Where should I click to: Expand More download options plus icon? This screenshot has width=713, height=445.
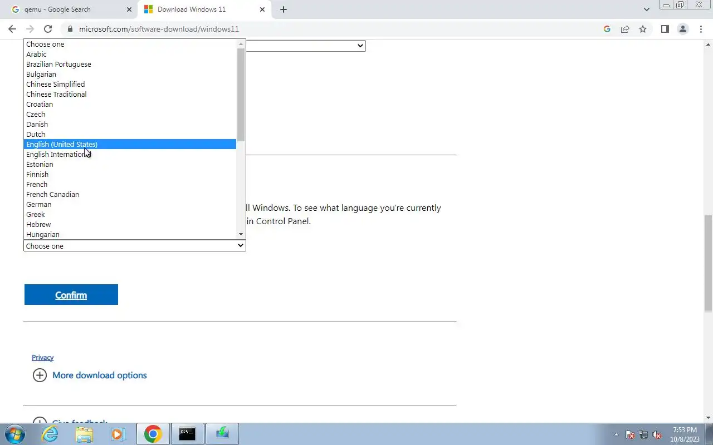tap(40, 375)
